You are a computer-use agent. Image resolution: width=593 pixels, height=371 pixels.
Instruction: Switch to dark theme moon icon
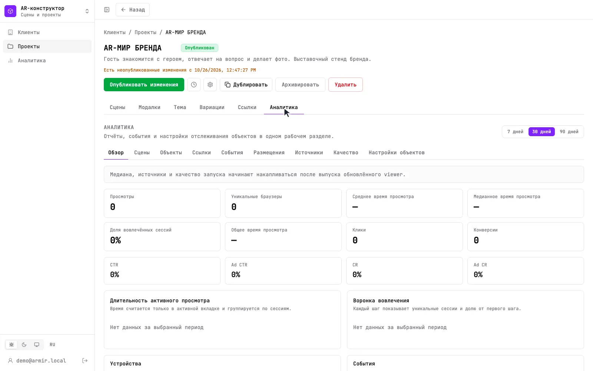(24, 345)
